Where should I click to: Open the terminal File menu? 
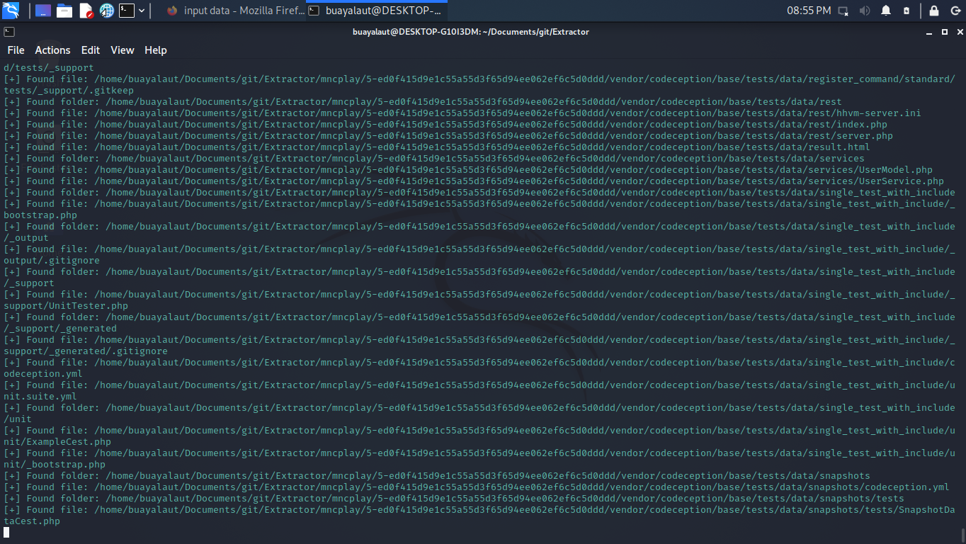pyautogui.click(x=16, y=50)
